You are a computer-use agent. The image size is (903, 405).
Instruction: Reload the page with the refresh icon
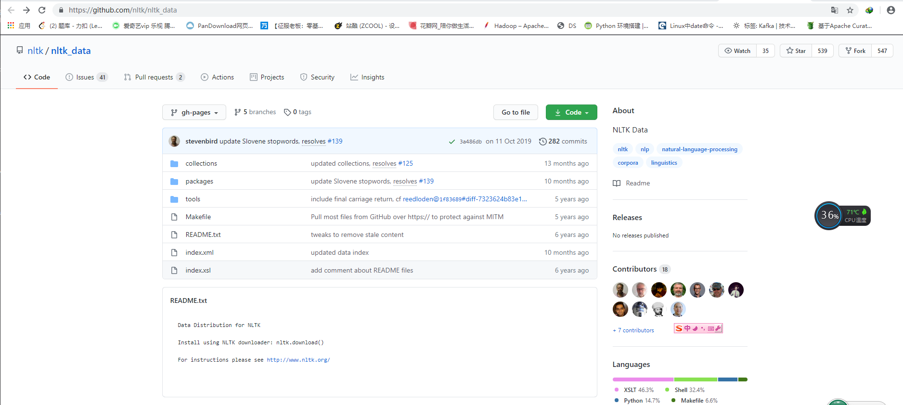[42, 10]
